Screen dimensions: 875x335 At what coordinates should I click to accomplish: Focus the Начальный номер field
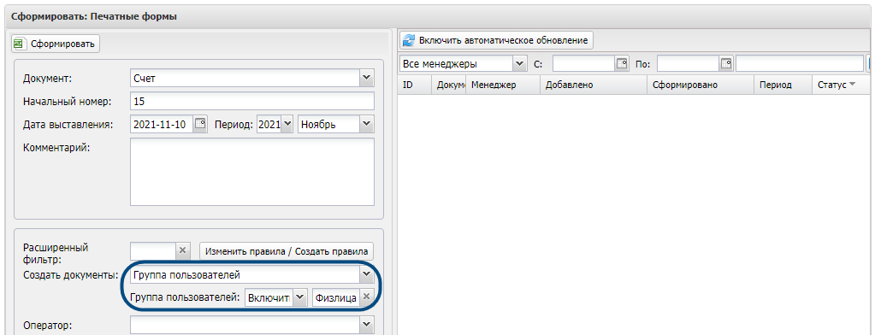coord(251,102)
